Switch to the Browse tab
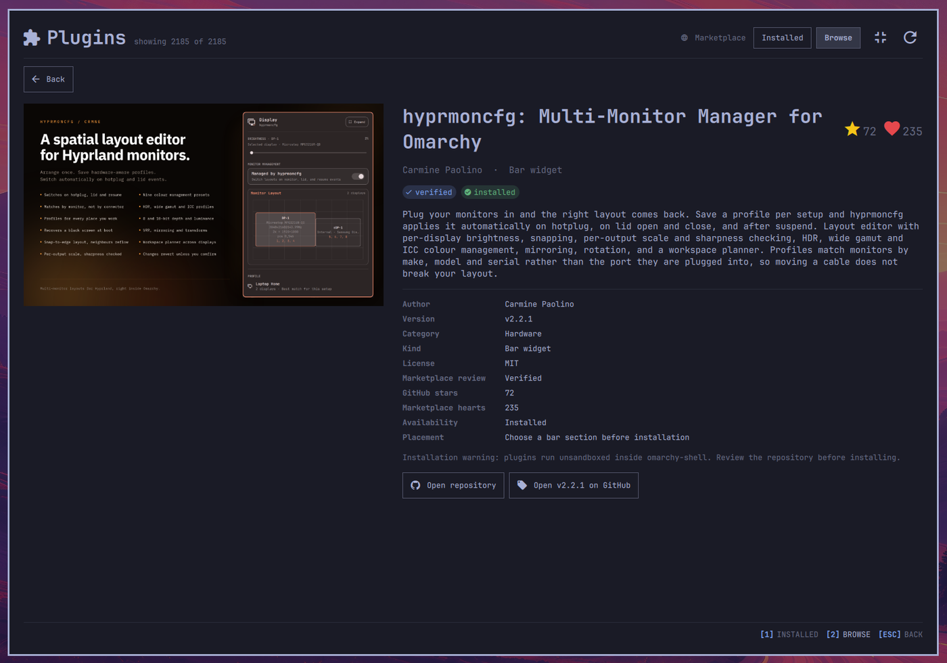This screenshot has height=663, width=947. 838,38
